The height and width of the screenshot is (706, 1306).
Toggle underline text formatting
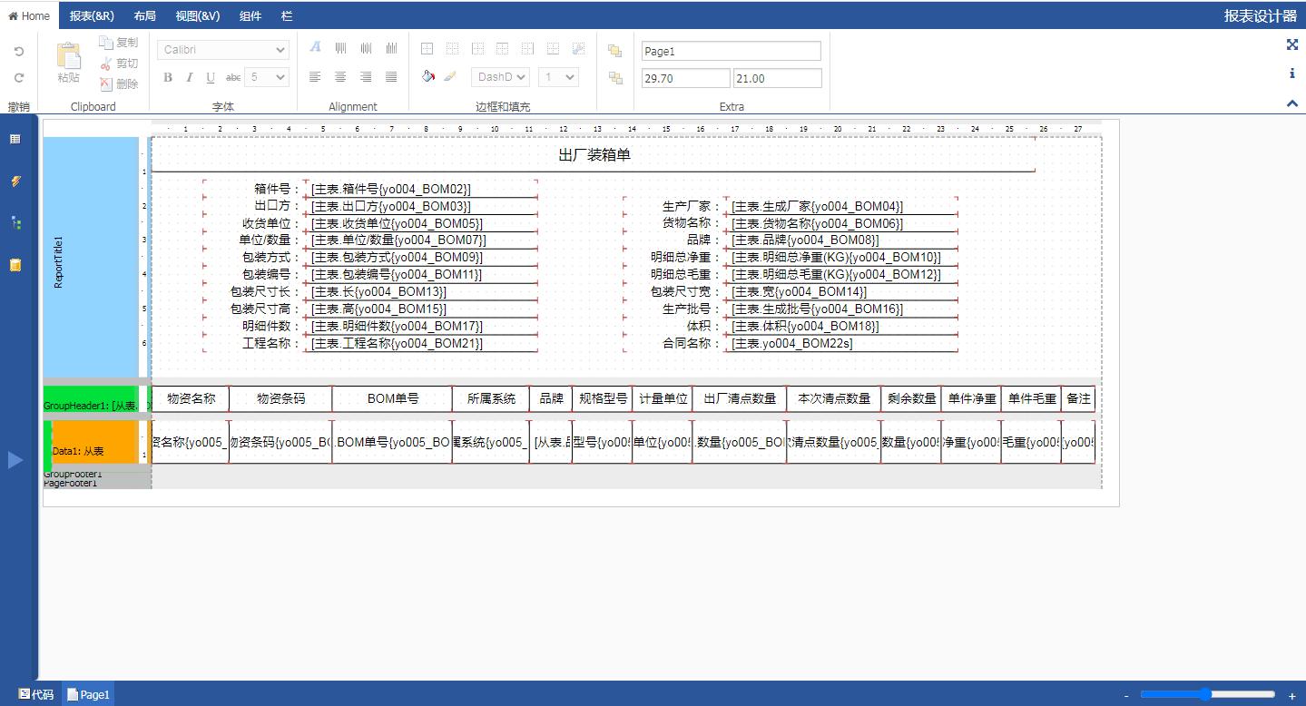point(211,78)
